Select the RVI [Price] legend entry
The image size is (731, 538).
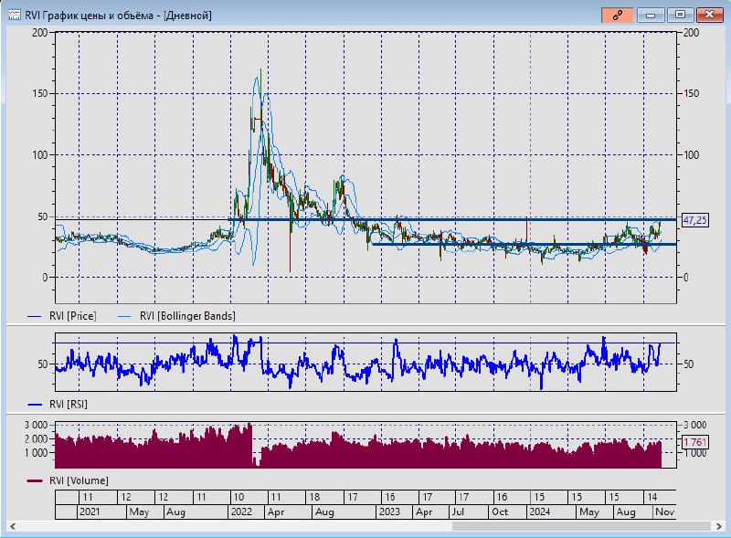62,316
